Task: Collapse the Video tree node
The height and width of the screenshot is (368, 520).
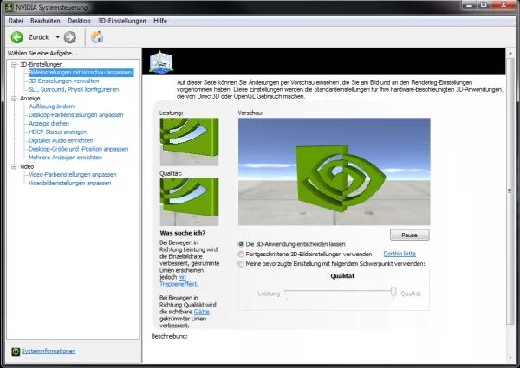Action: click(14, 166)
